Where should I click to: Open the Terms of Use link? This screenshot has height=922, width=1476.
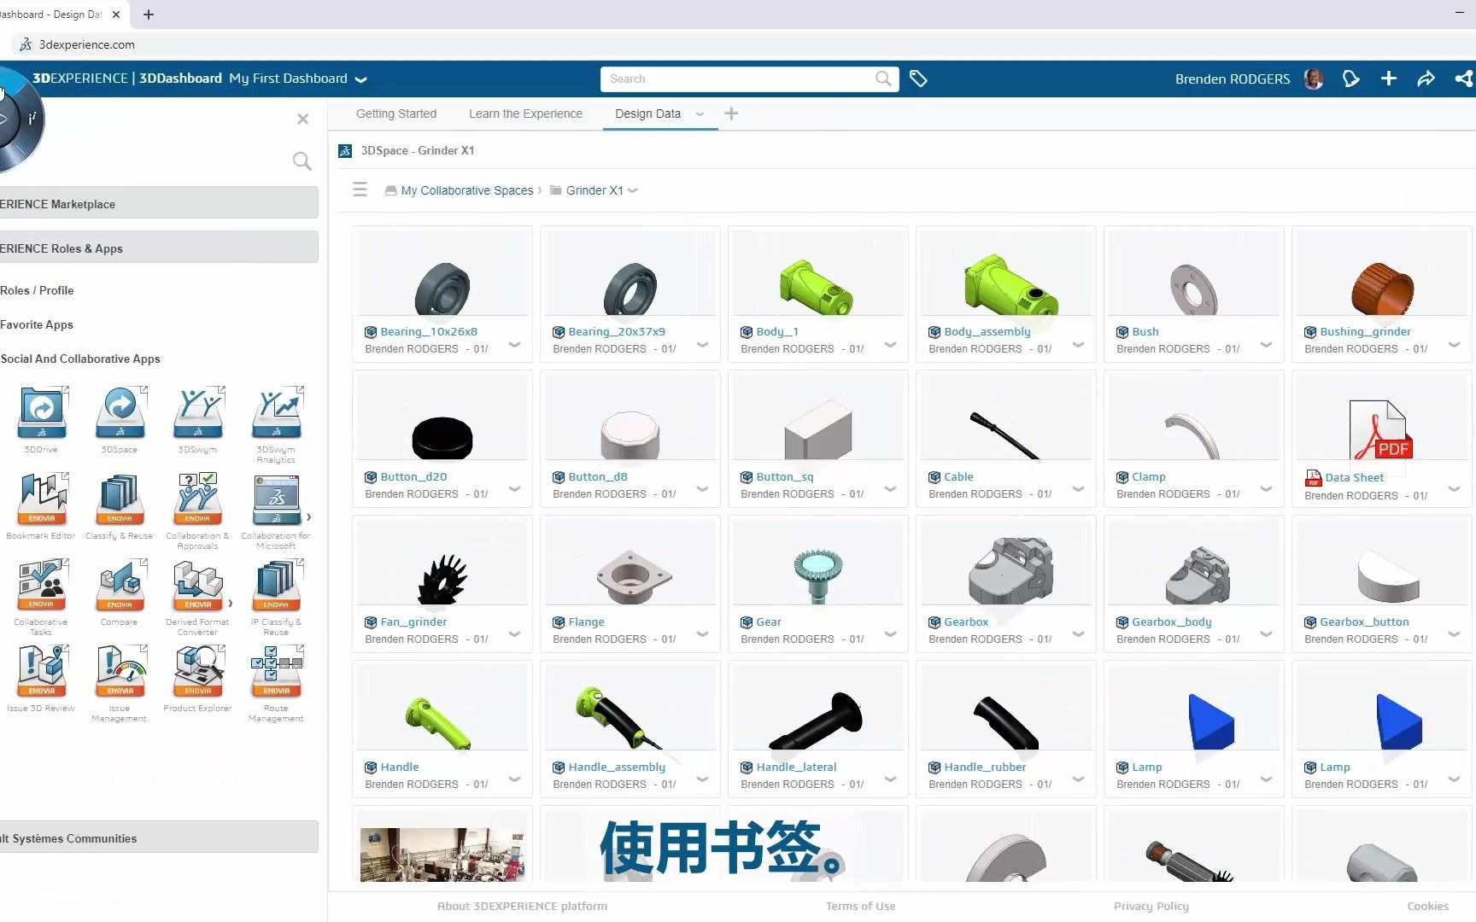coord(860,906)
